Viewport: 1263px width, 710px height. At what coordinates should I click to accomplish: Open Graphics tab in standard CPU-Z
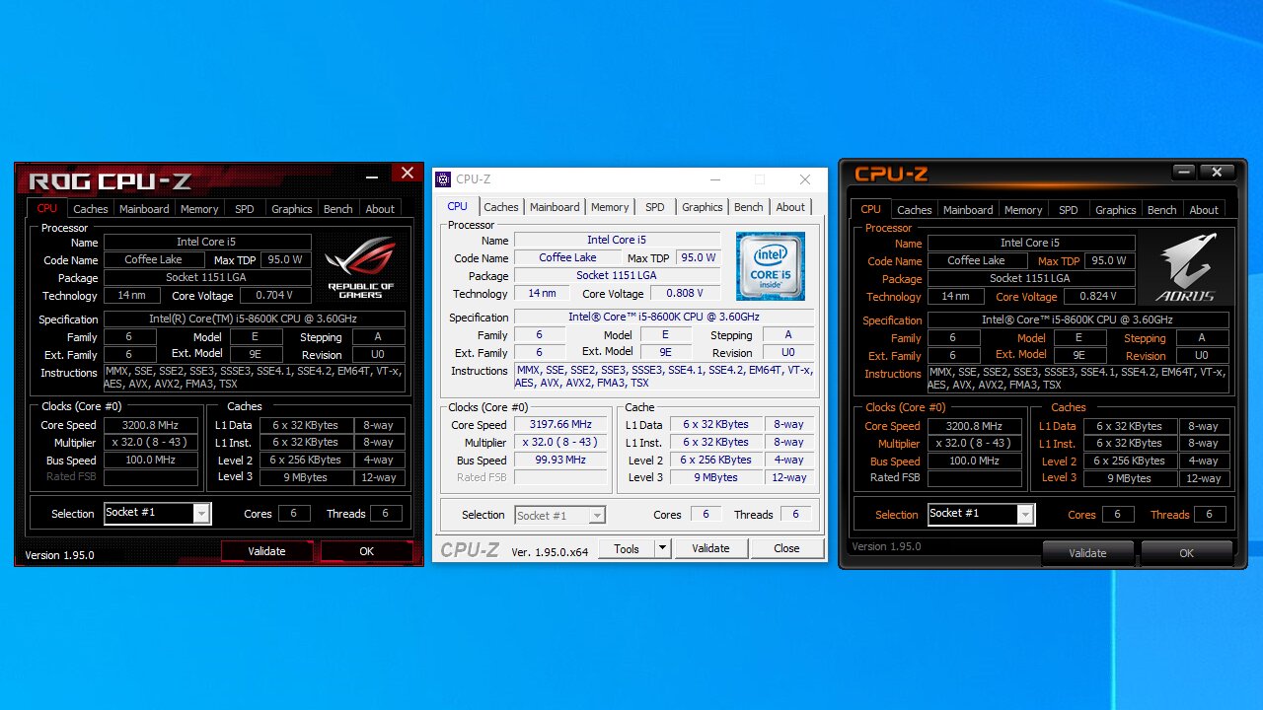pyautogui.click(x=703, y=207)
